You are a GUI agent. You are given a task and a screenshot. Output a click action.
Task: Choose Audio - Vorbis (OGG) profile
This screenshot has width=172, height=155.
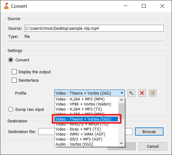click(86, 144)
